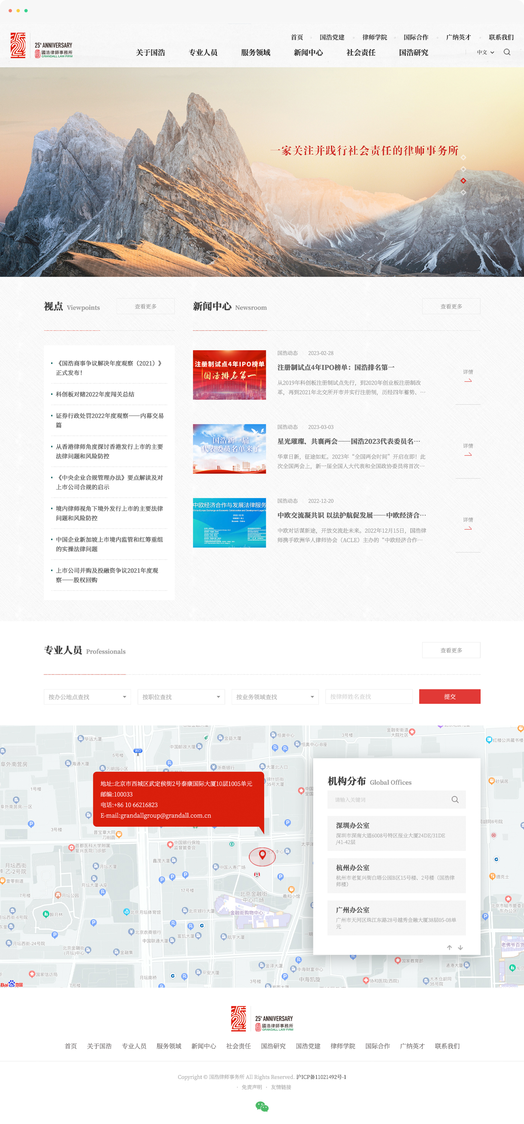Image resolution: width=524 pixels, height=1124 pixels.
Task: Click 查看更多 next to Viewpoints heading
Action: click(146, 306)
